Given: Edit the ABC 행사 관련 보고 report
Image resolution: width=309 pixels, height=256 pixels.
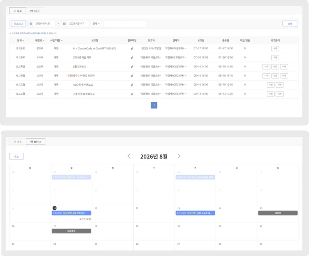Looking at the screenshot, I should pyautogui.click(x=271, y=85).
